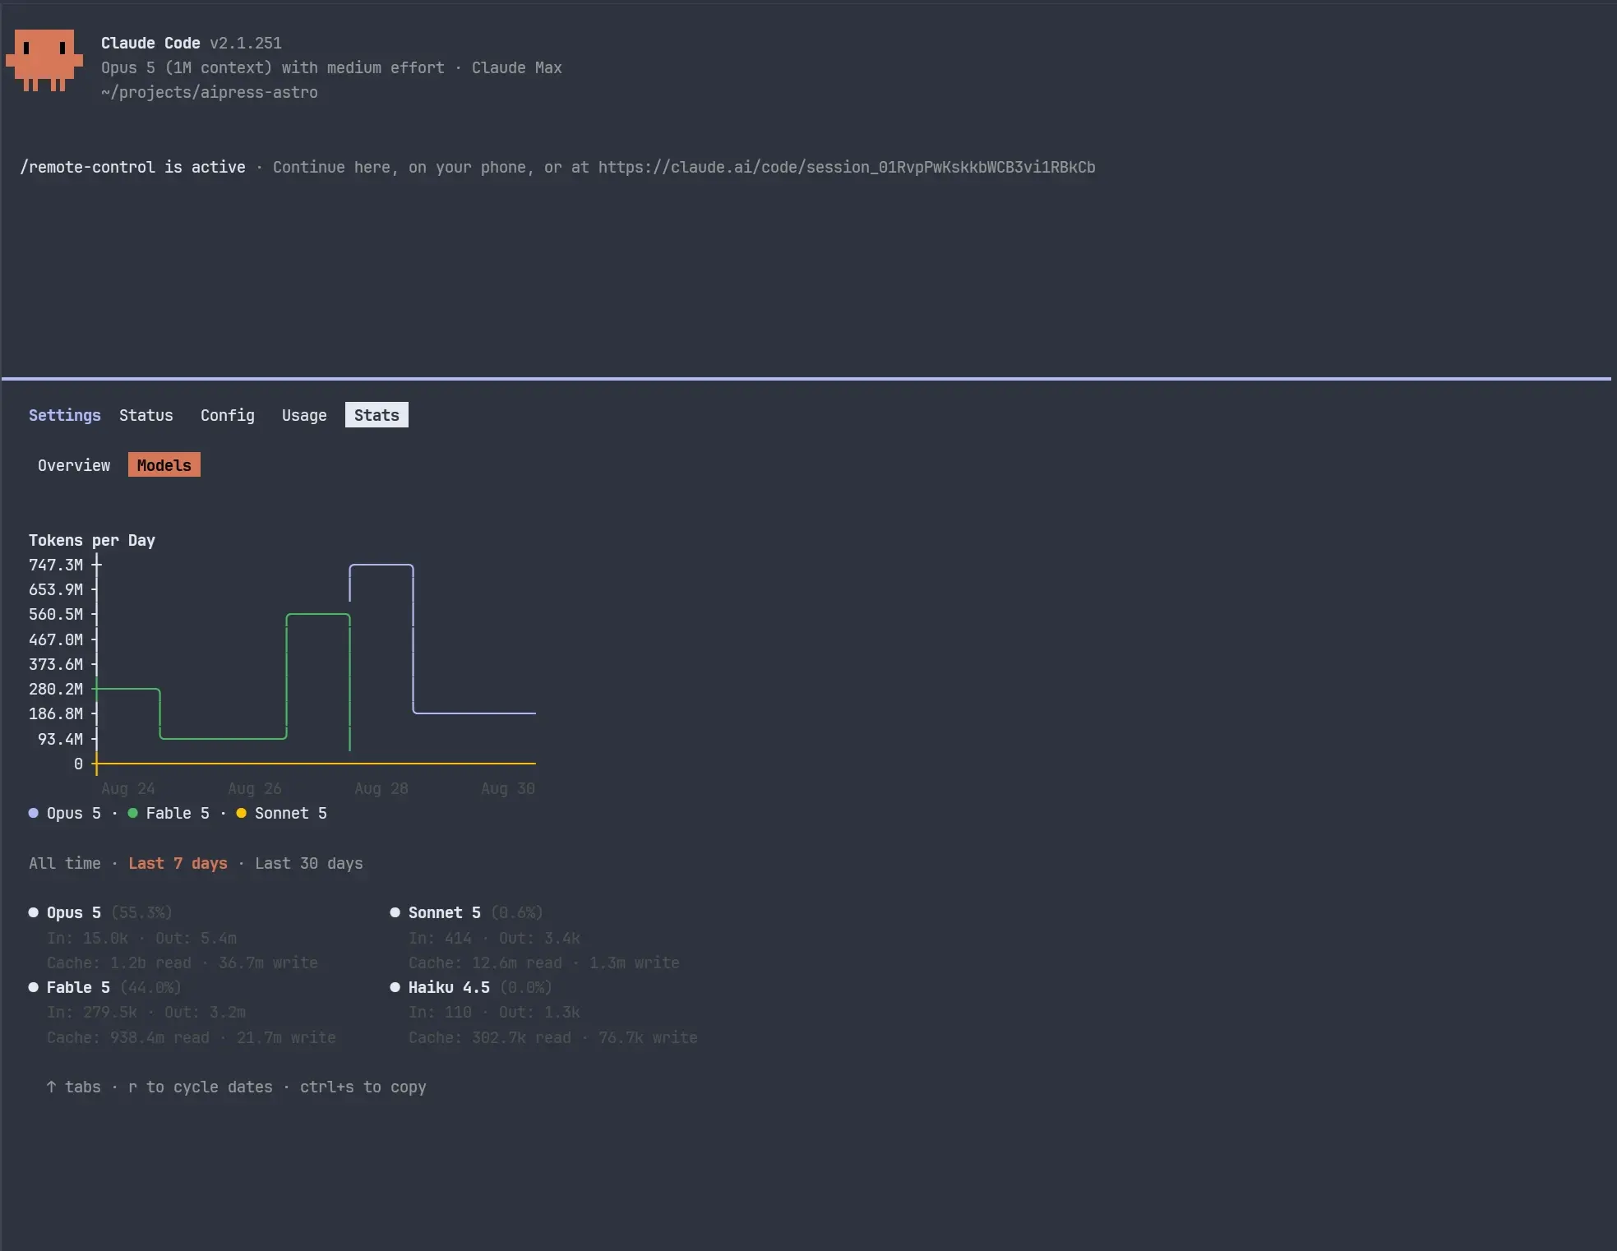The image size is (1617, 1251).
Task: Open the Usage tab
Action: 304,415
